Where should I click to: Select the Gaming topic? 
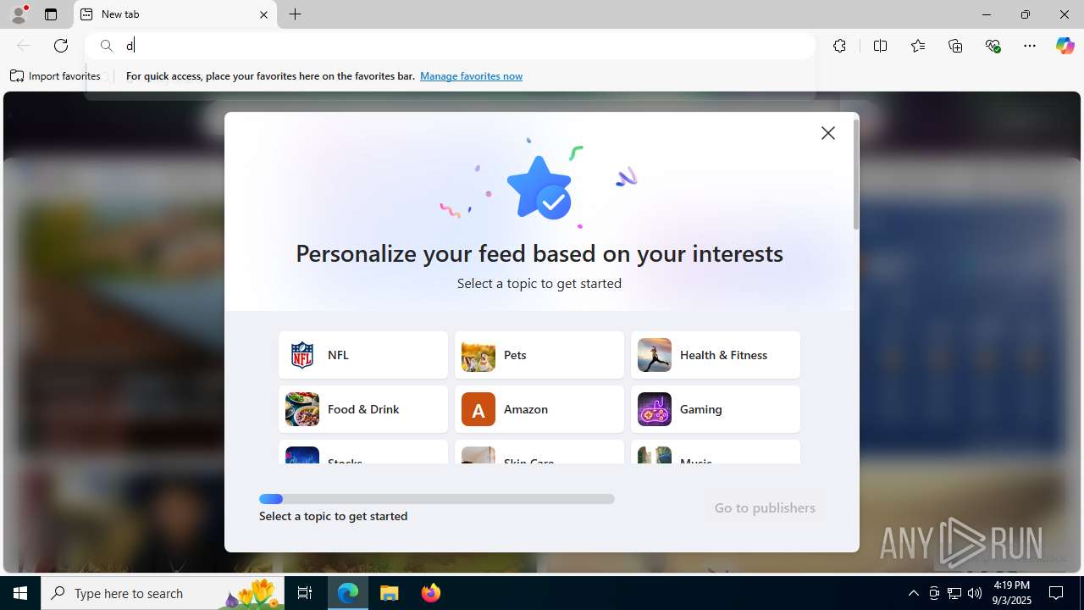716,409
